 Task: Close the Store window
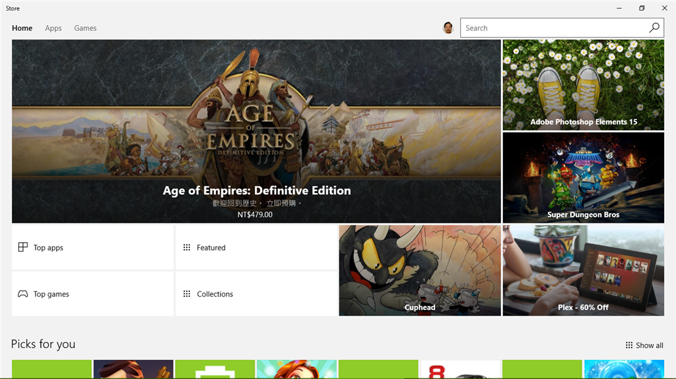pyautogui.click(x=664, y=8)
